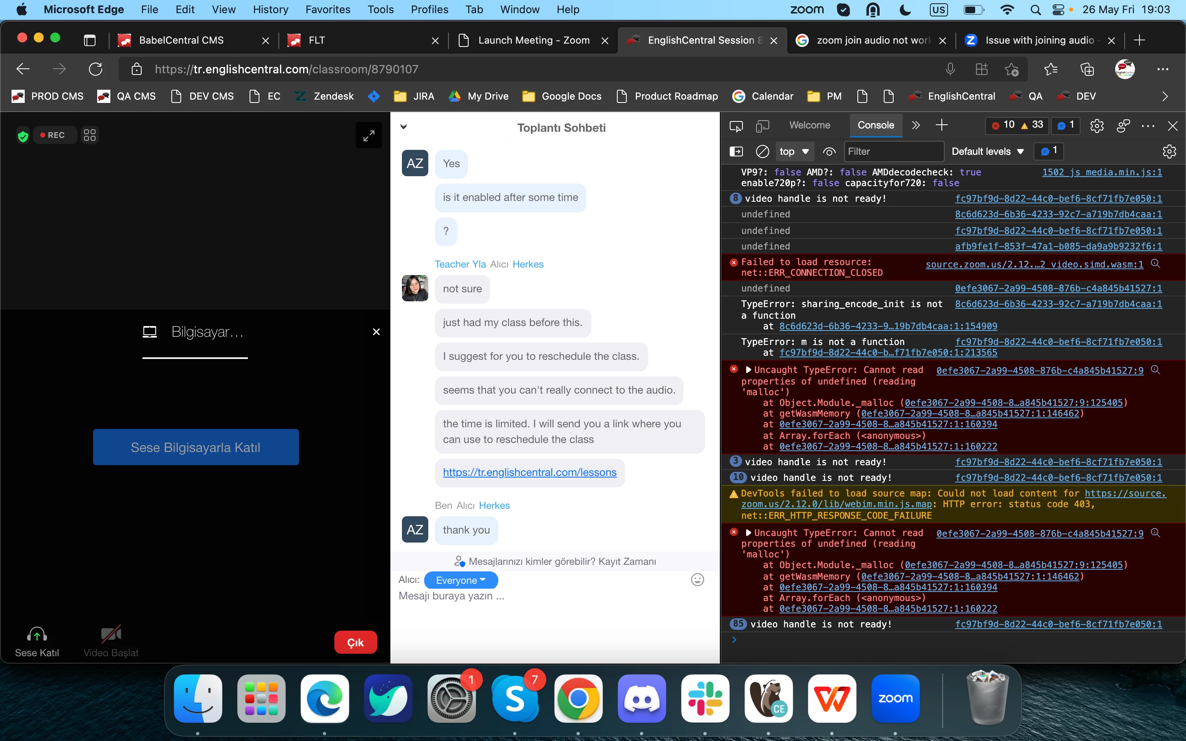
Task: Toggle the live expression eye icon
Action: pyautogui.click(x=829, y=151)
